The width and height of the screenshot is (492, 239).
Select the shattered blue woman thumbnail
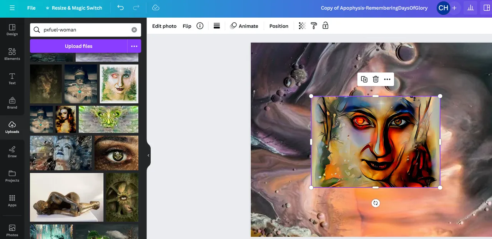61,153
